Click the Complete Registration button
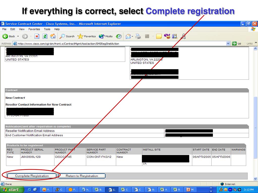 32,176
